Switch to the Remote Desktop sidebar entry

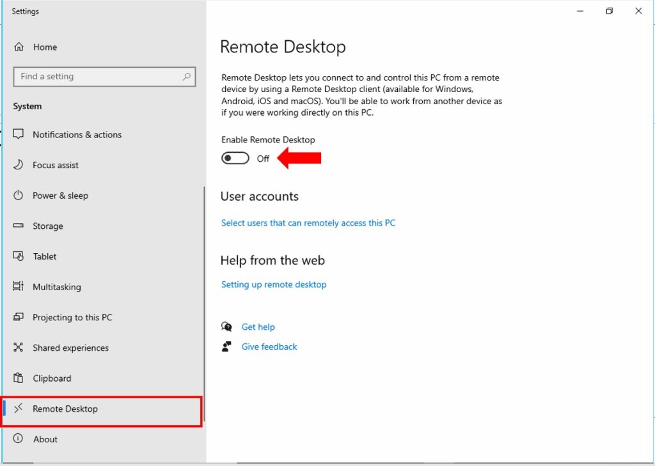click(x=64, y=408)
